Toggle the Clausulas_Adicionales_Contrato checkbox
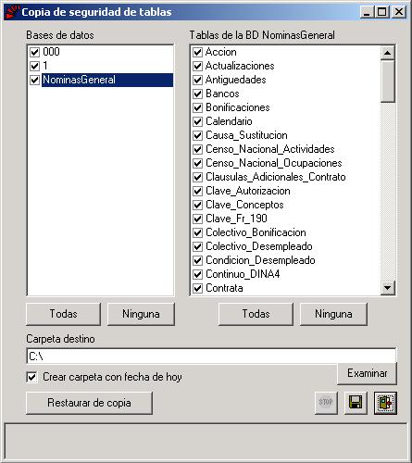This screenshot has width=412, height=463. click(197, 177)
